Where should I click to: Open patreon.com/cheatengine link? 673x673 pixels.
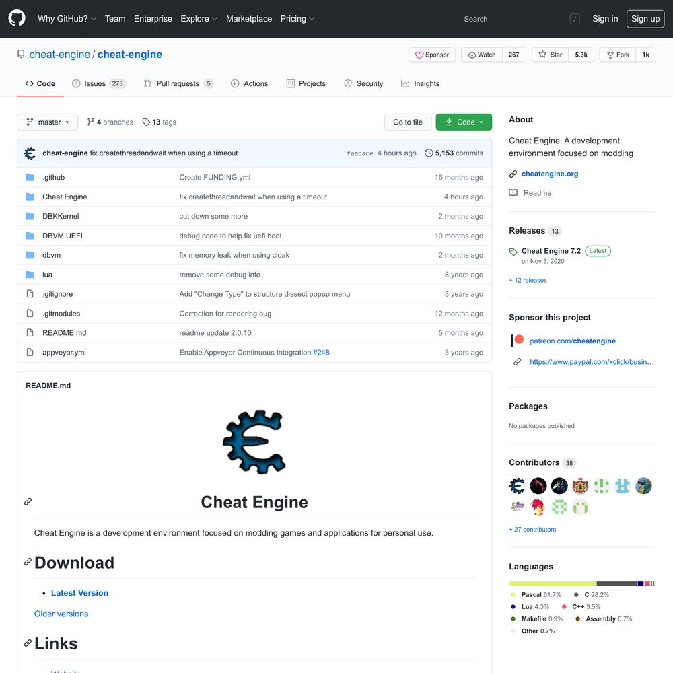click(x=573, y=341)
